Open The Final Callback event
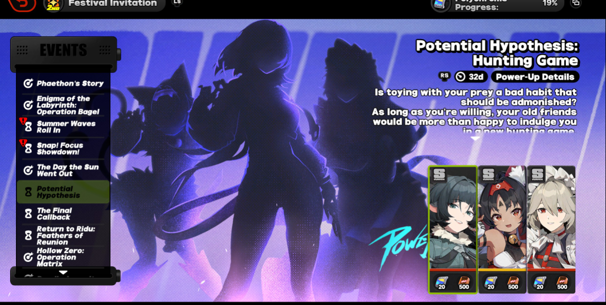 63,214
